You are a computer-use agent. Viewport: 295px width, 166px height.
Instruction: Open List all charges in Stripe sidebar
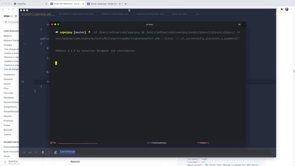12,69
